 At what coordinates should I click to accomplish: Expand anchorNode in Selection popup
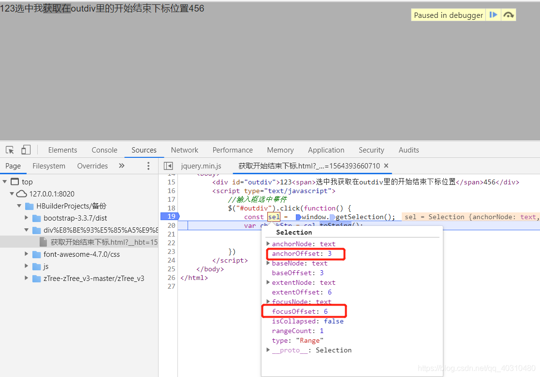pos(268,244)
